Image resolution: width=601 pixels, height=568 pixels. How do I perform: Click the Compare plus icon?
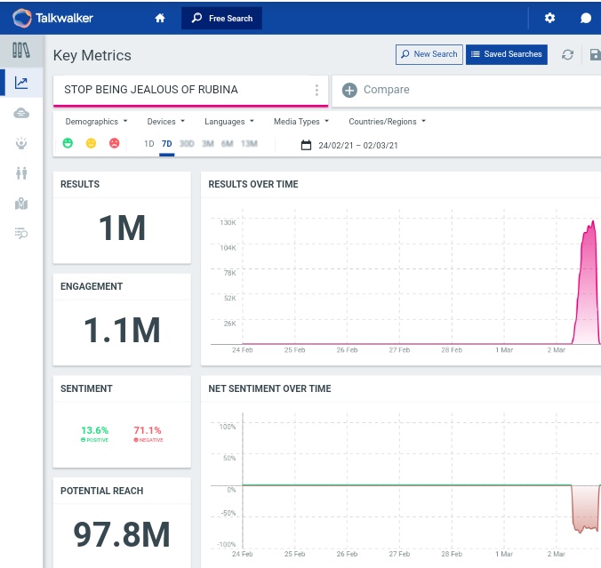(349, 90)
